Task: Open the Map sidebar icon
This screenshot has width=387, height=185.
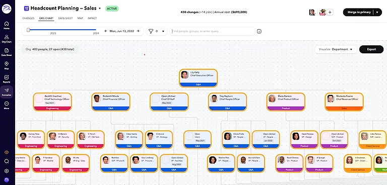Action: click(7, 65)
